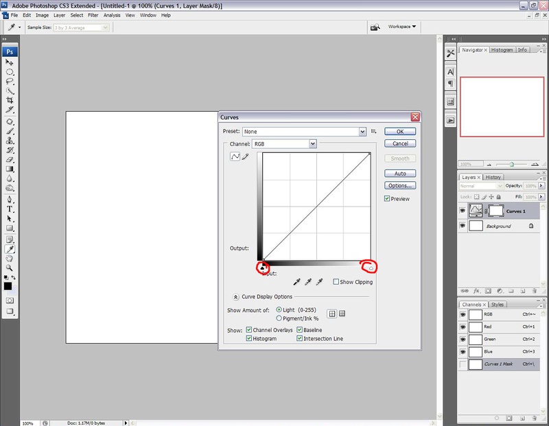Select the Gradient tool
Screen dimensions: 549x426
(x=10, y=169)
